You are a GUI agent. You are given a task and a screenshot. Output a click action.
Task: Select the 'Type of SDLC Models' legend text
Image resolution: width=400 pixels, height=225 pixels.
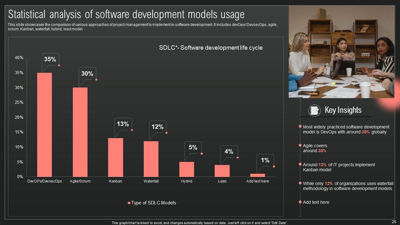[154, 203]
